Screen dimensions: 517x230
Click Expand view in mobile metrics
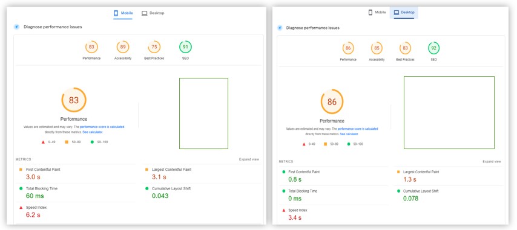click(249, 159)
